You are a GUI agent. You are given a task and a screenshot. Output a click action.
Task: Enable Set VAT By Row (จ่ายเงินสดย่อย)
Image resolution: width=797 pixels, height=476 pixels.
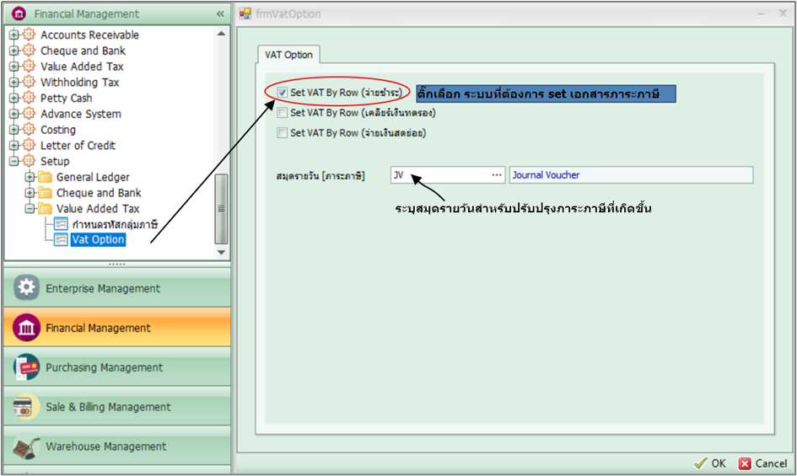283,132
